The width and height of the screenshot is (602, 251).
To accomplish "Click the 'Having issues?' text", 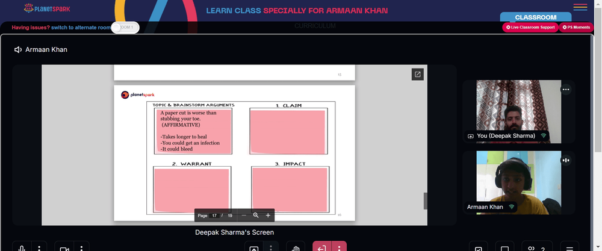I will (x=31, y=27).
